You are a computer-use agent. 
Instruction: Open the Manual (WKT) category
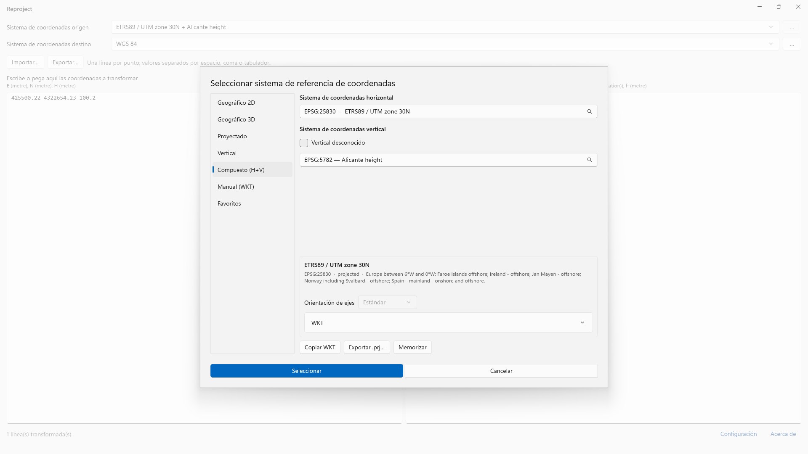[x=252, y=187]
